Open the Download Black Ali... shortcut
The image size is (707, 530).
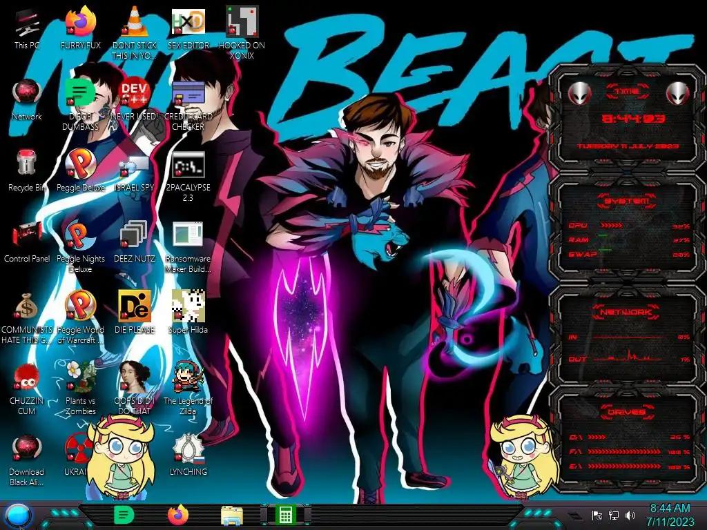27,460
